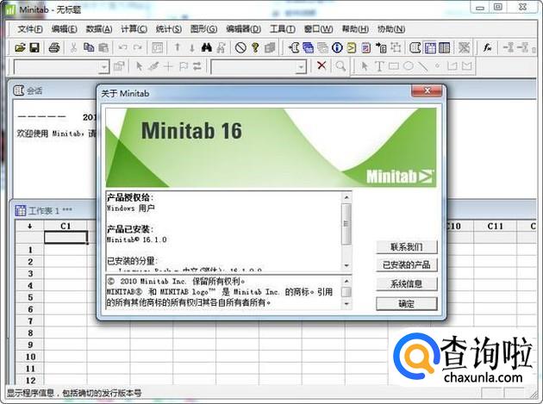Image resolution: width=543 pixels, height=404 pixels.
Task: Copy cells with the copy icon
Action: point(89,47)
